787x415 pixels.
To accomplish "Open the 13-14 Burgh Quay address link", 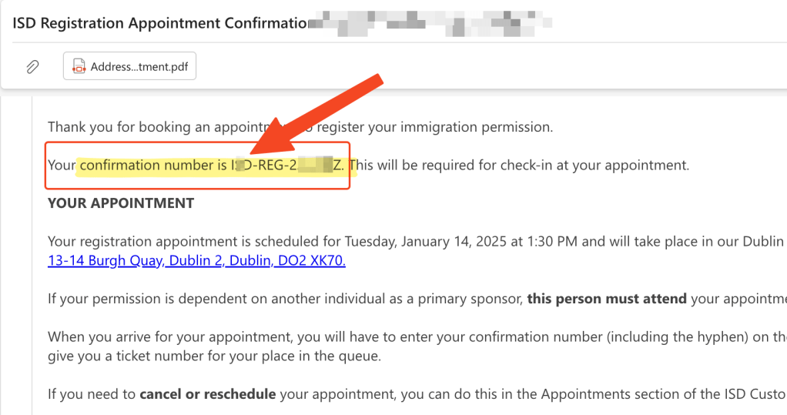I will click(x=196, y=261).
